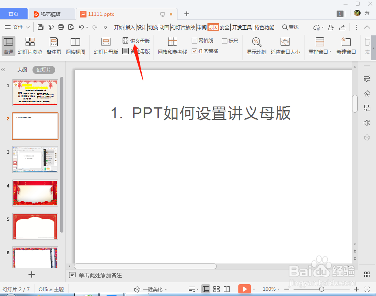The height and width of the screenshot is (296, 376).
Task: Collapse the ribbon with the chevron
Action: click(x=367, y=27)
